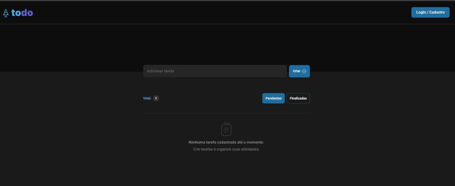
Task: Click the plus-circle icon in Criar button
Action: pos(304,71)
